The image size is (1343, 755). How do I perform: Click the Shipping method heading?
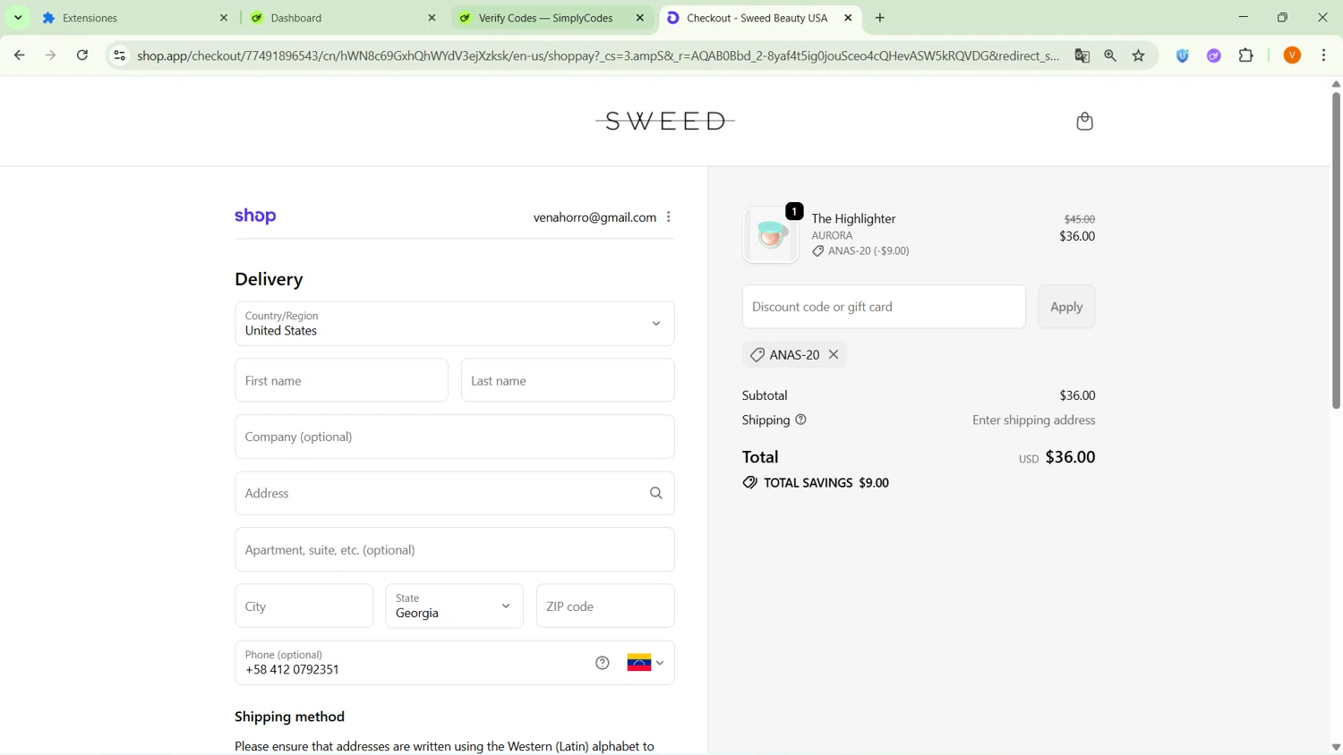290,717
